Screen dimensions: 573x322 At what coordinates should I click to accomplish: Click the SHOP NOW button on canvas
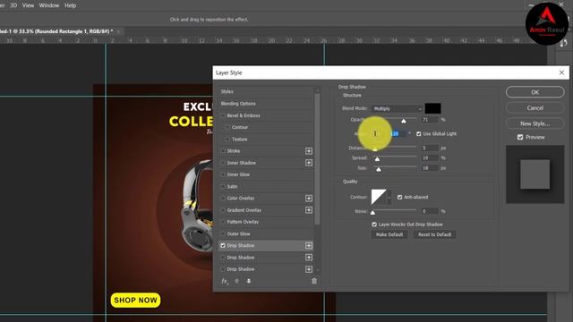coord(135,301)
